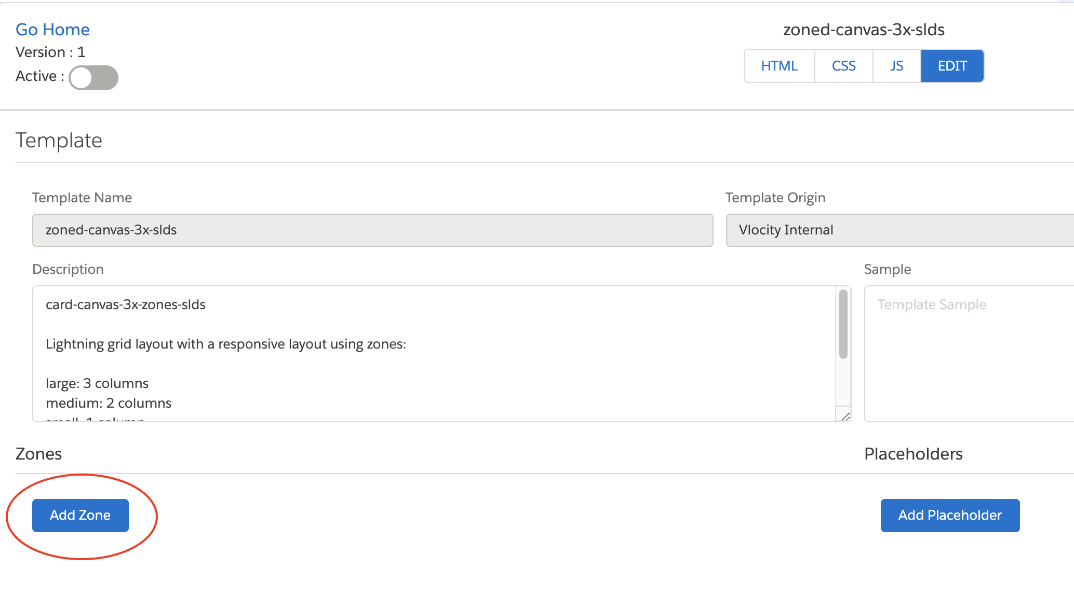
Task: Click the Template Origin field
Action: pos(900,230)
